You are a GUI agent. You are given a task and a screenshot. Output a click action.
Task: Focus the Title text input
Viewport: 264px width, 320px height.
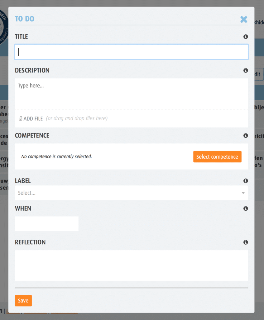131,52
